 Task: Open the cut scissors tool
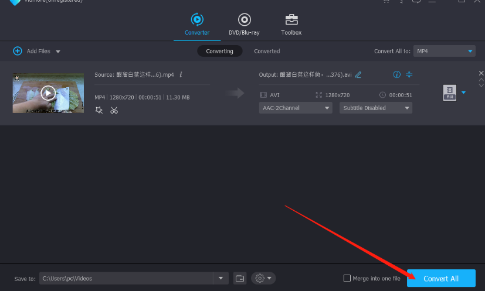pyautogui.click(x=114, y=110)
